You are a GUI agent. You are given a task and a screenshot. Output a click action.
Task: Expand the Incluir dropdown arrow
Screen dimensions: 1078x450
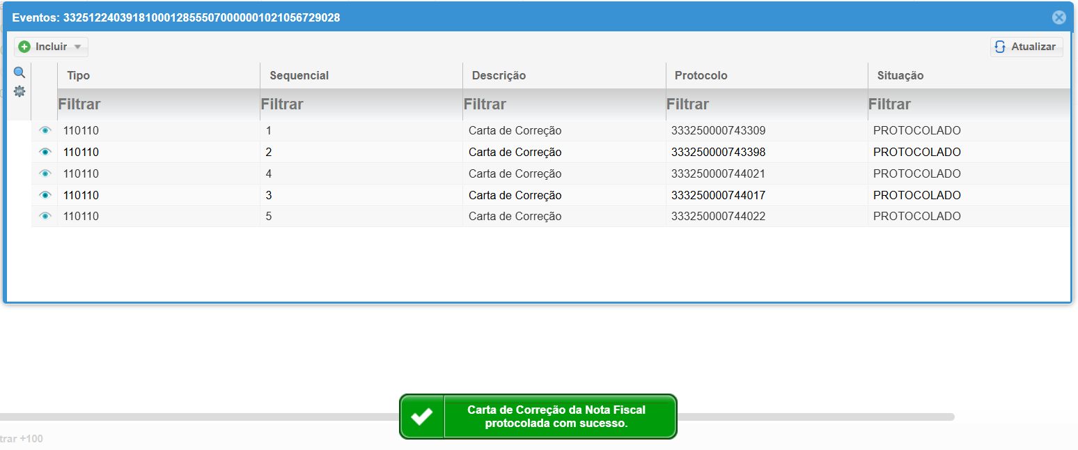tap(77, 47)
